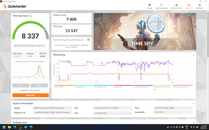The image size is (209, 130).
Task: Click the GPU green check status icon
Action: 19,108
